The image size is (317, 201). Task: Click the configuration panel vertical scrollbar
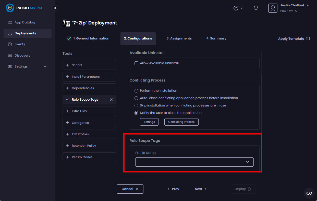click(261, 102)
